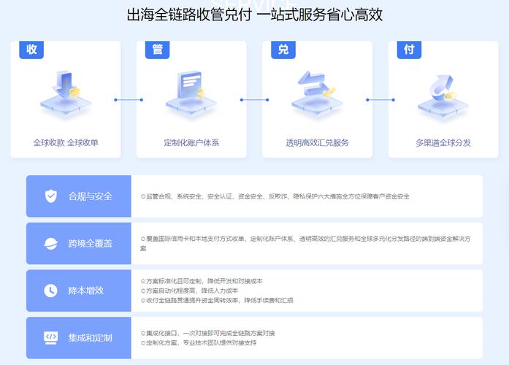Click the shield checkmark icon
This screenshot has width=509, height=365.
point(51,196)
